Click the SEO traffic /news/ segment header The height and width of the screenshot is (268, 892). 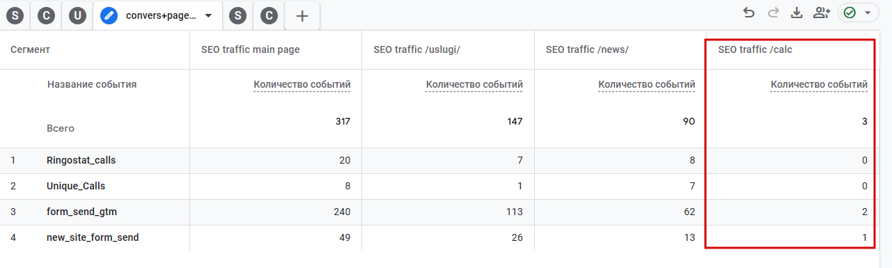(x=587, y=49)
